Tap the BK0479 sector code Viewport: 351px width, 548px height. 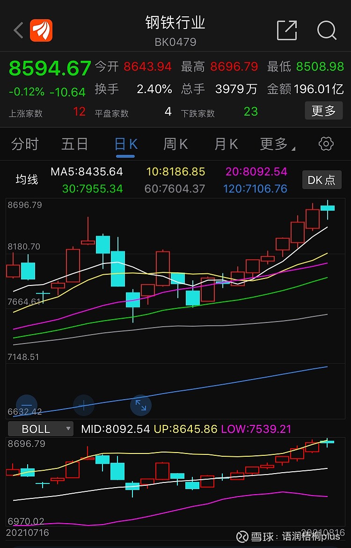point(175,42)
